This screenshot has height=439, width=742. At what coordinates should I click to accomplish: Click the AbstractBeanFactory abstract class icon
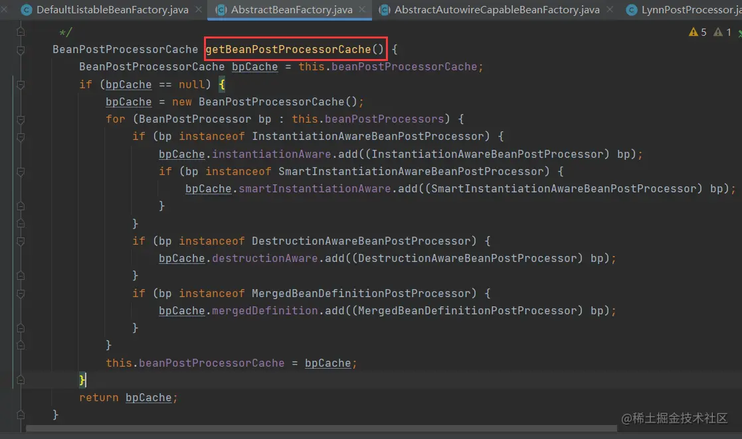(x=221, y=9)
